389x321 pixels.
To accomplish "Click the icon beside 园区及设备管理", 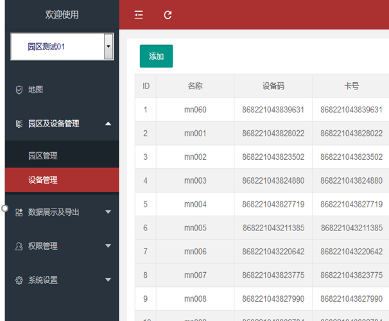I will click(19, 124).
